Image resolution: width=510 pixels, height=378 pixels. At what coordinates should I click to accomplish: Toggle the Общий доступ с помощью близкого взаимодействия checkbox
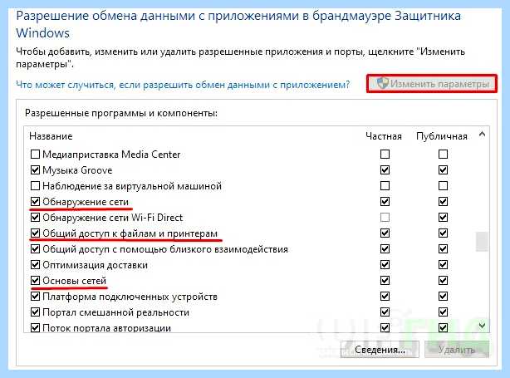coord(35,249)
